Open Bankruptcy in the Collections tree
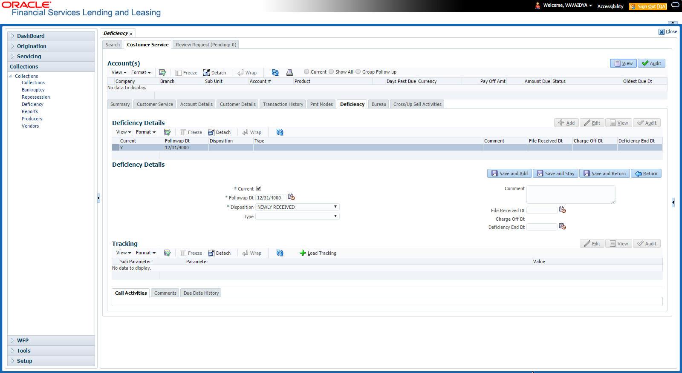 [x=33, y=90]
